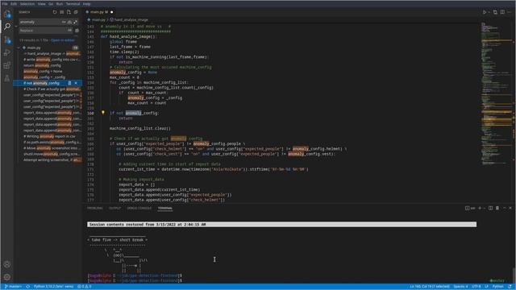Switch to the Output panel tab
Screen dimensions: 516x290
point(114,208)
